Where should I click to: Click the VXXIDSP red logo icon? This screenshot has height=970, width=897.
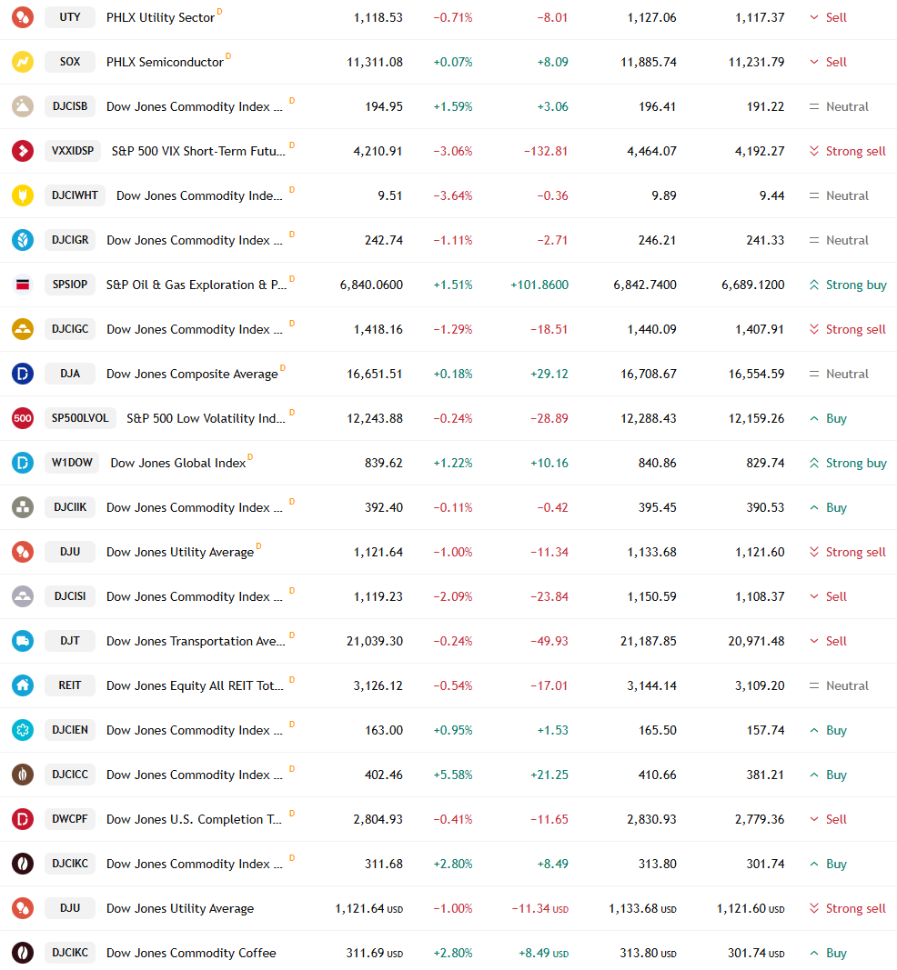[x=23, y=151]
